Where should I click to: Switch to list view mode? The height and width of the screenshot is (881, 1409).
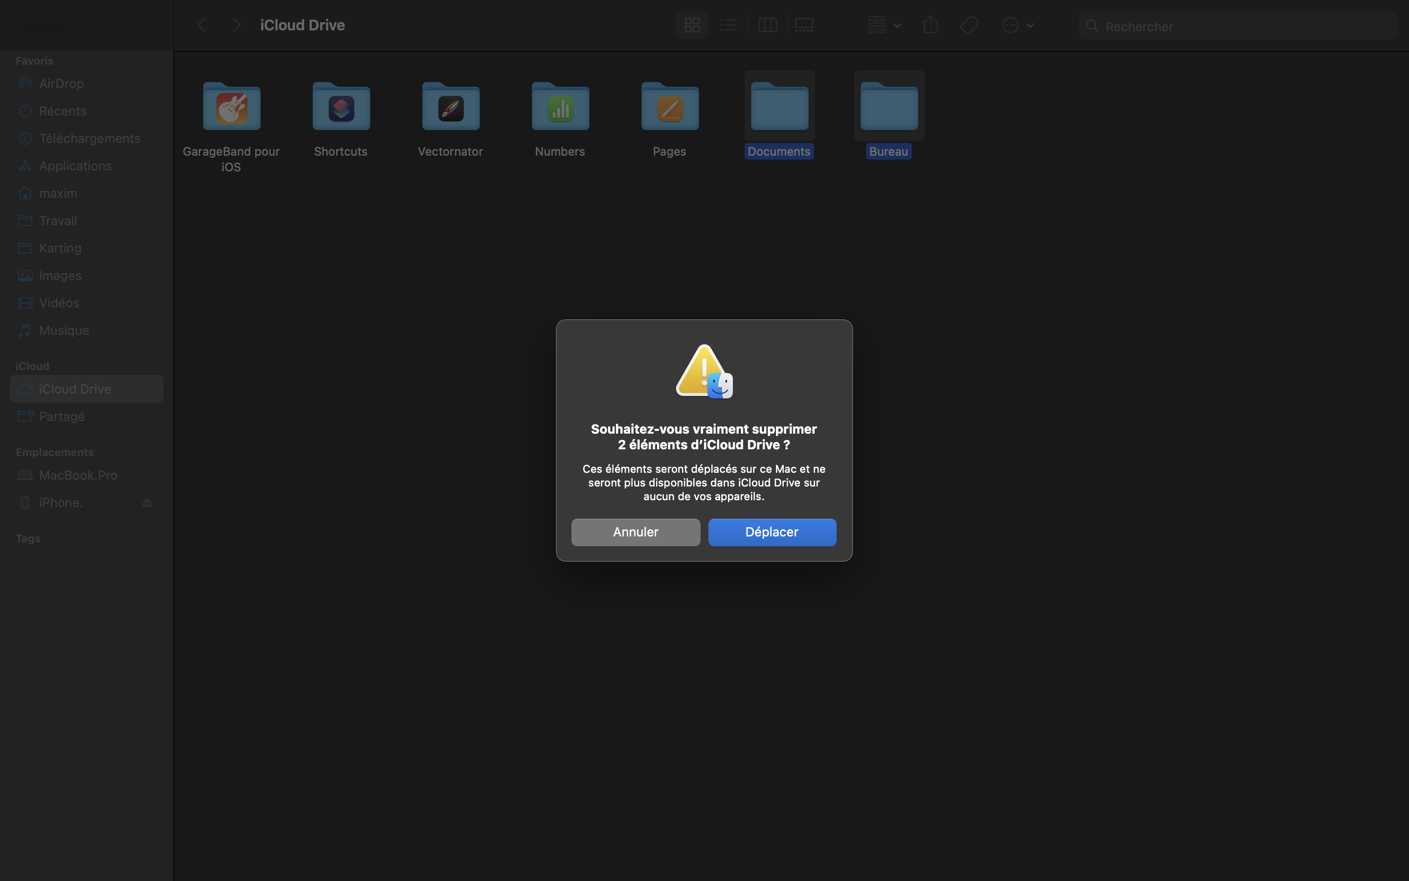pos(728,25)
